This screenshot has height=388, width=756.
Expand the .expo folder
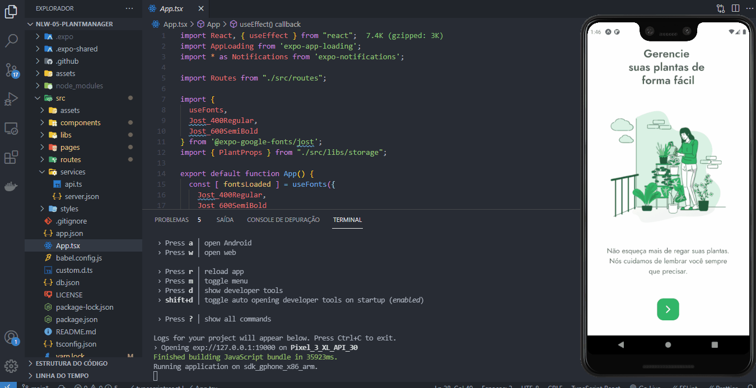click(83, 36)
